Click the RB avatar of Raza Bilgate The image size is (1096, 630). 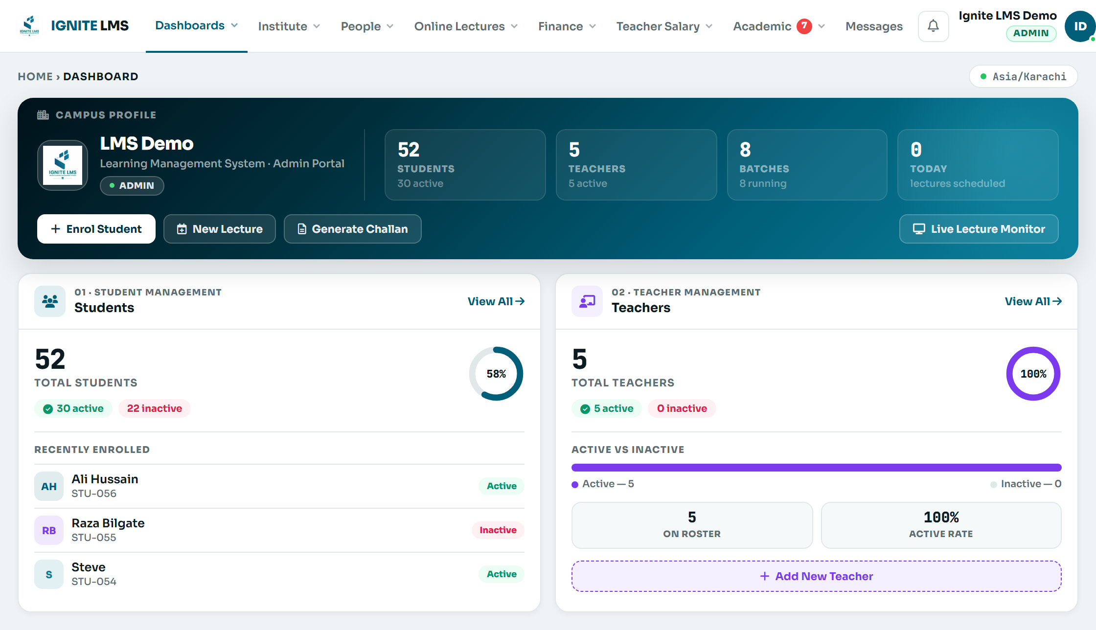pyautogui.click(x=49, y=530)
